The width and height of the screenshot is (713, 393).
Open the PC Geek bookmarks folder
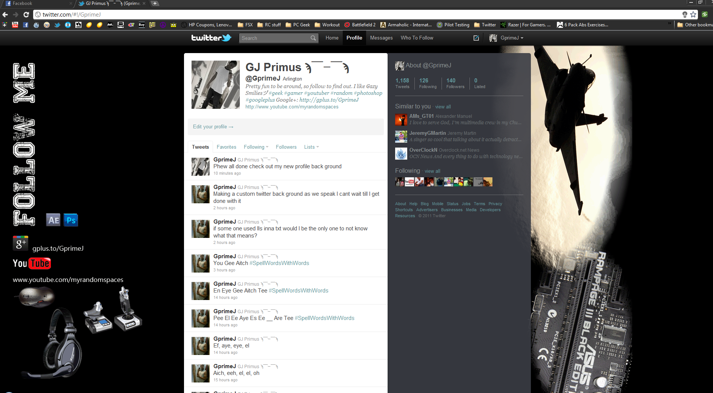coord(298,25)
